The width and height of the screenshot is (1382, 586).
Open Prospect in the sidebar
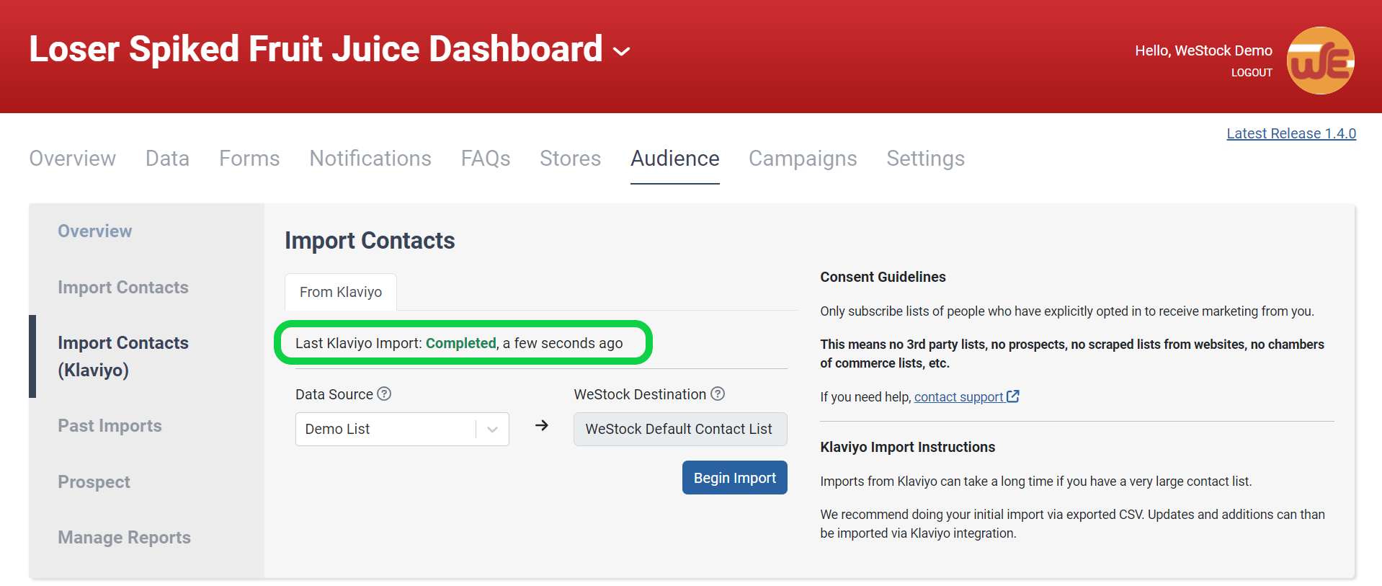(94, 482)
